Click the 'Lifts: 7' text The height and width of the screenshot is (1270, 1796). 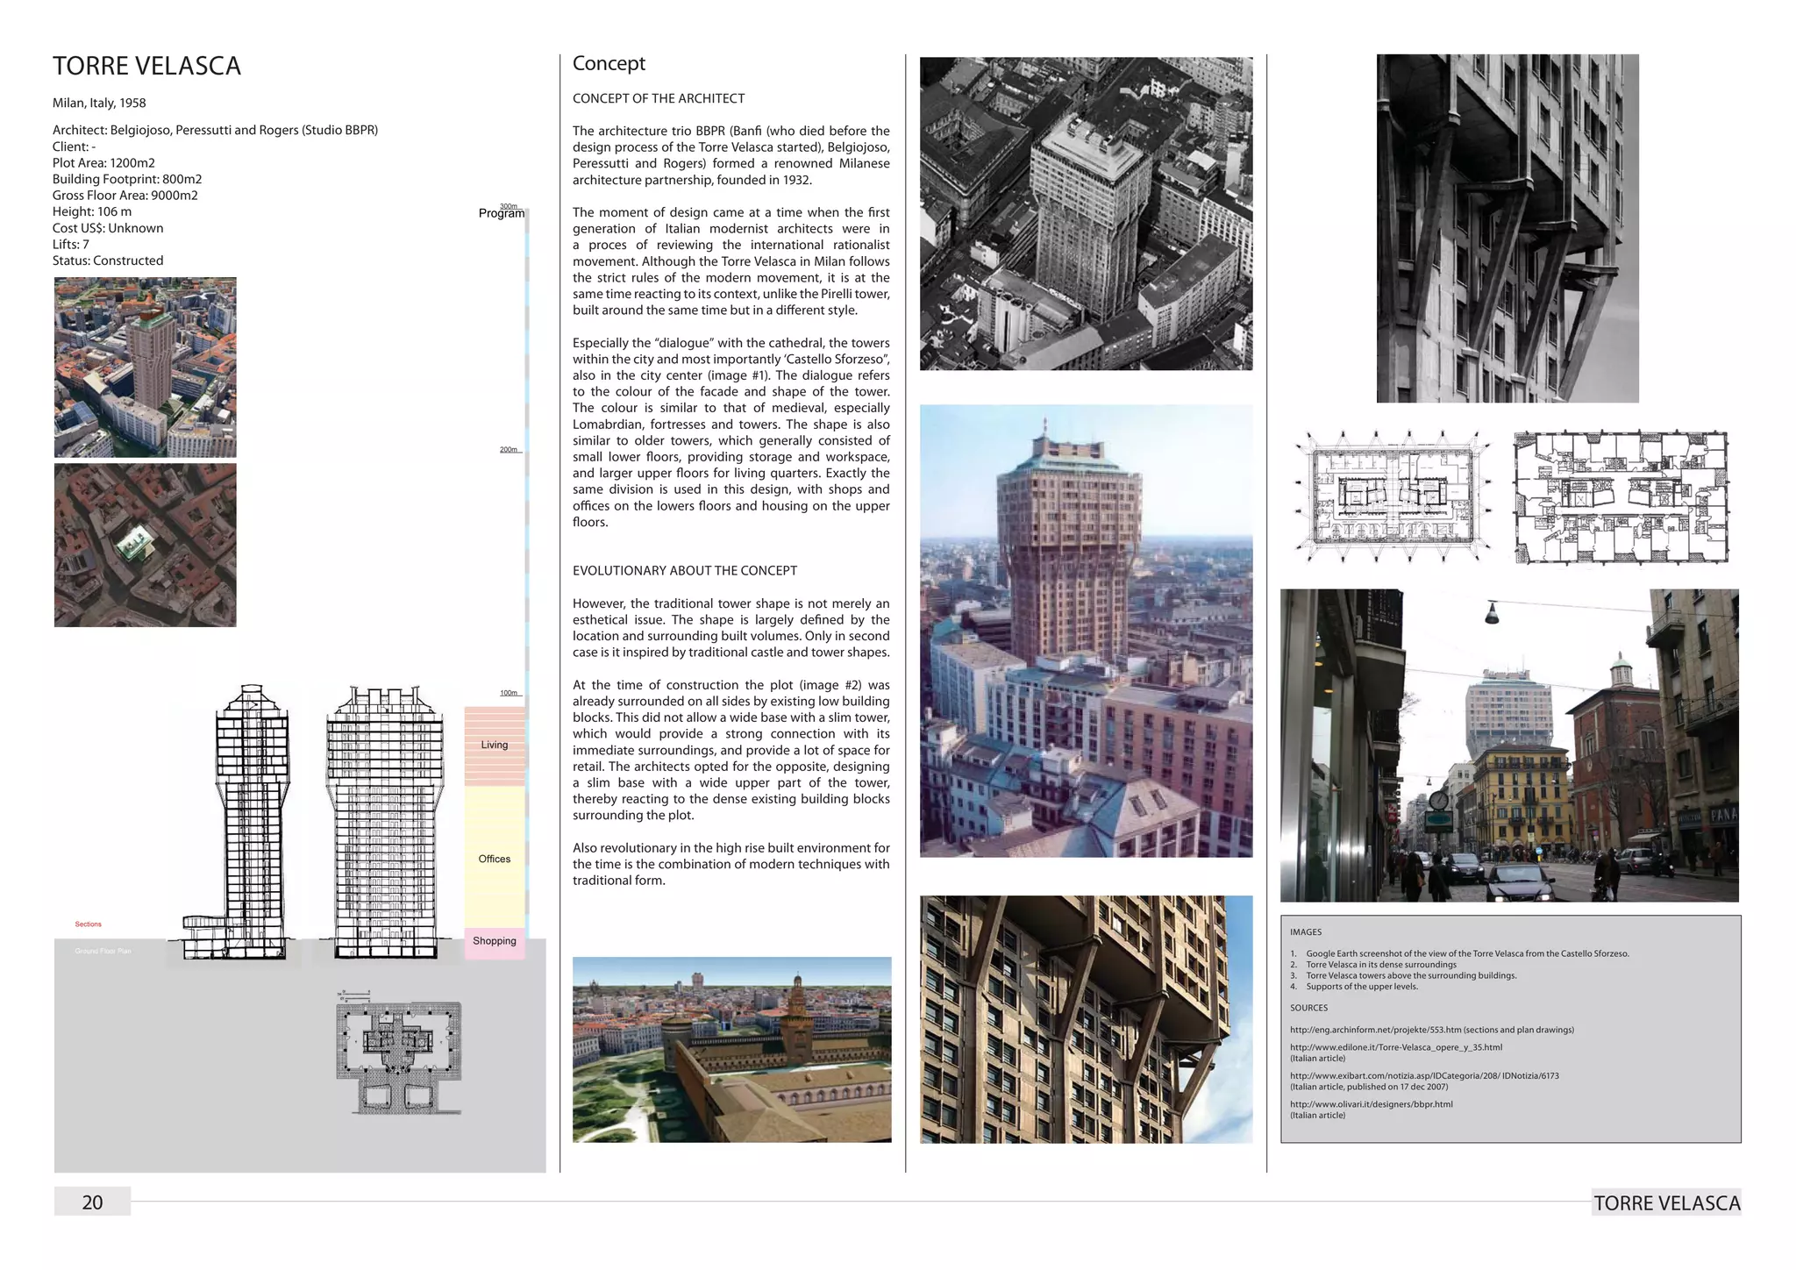coord(71,244)
